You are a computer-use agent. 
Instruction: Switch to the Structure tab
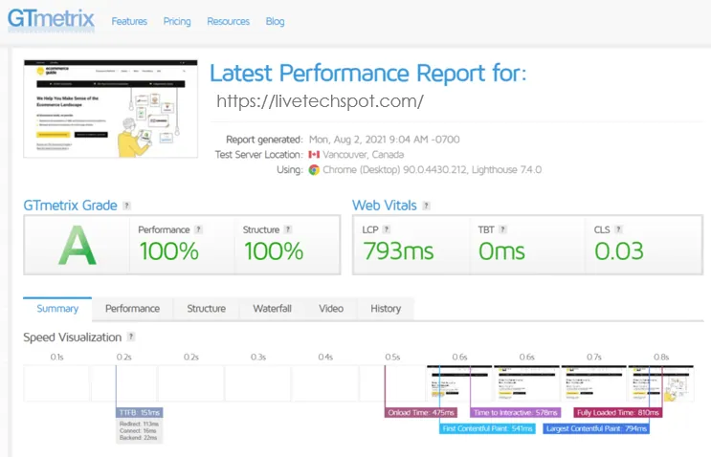pyautogui.click(x=206, y=309)
